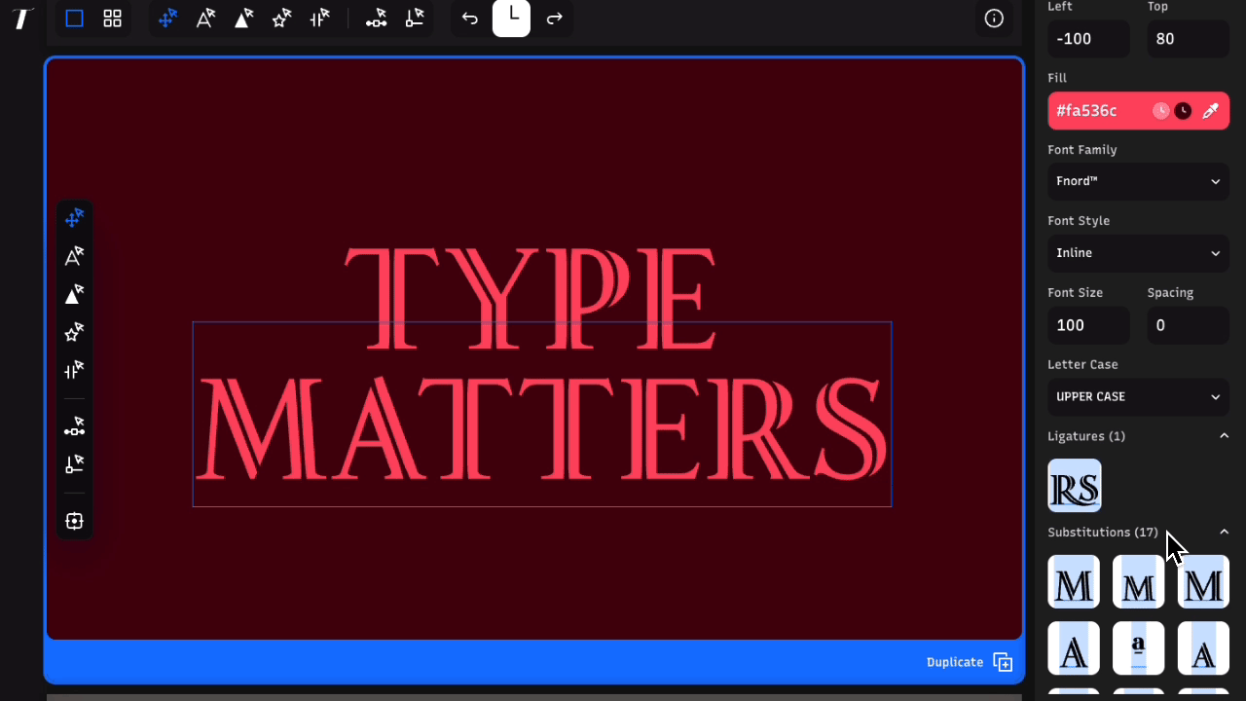1246x701 pixels.
Task: Edit the #fa536c fill hex value
Action: coord(1087,111)
